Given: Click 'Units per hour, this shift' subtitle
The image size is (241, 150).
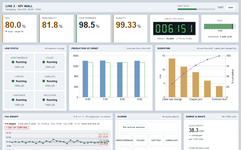Looking at the screenshot, I should (x=138, y=48).
